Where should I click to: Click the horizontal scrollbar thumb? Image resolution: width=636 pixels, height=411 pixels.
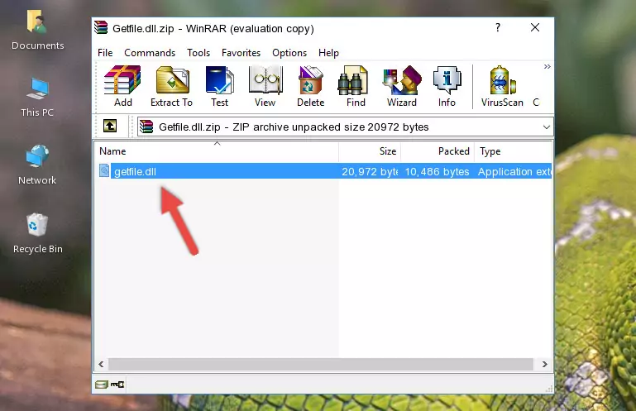pos(320,364)
